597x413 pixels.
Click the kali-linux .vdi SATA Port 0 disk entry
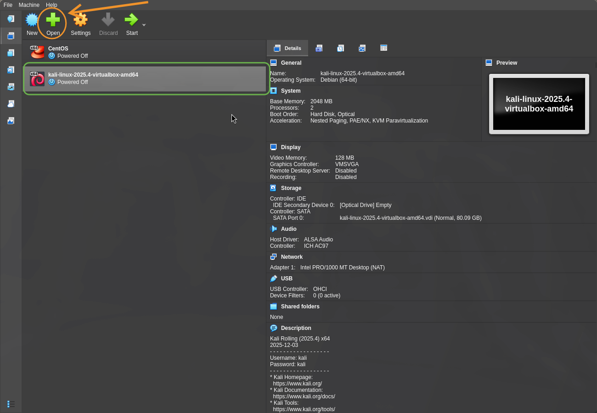(411, 218)
